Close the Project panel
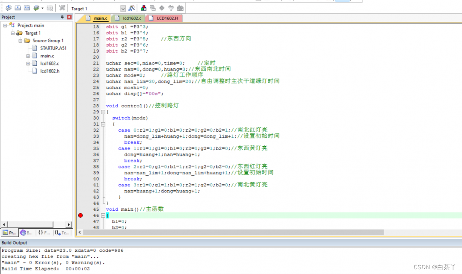 pos(69,17)
